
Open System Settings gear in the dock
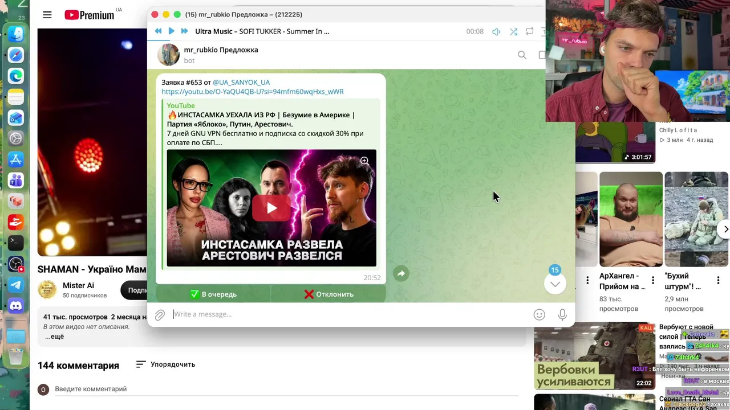click(x=16, y=138)
